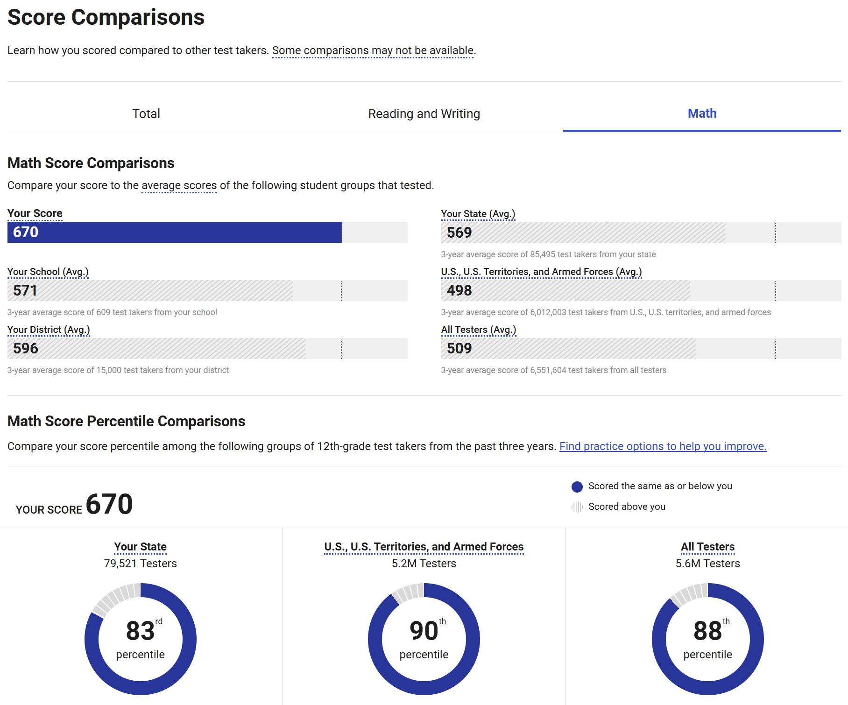The height and width of the screenshot is (705, 848).
Task: Click the blue 'Scored the same or below' legend dot
Action: point(577,486)
